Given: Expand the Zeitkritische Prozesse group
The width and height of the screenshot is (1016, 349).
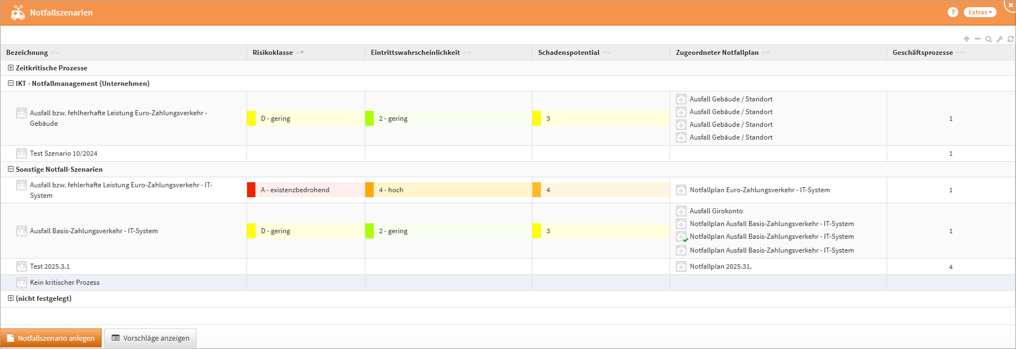Looking at the screenshot, I should coord(11,68).
